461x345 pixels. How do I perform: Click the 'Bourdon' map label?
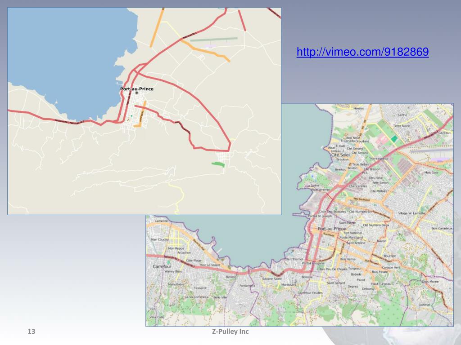(x=390, y=256)
